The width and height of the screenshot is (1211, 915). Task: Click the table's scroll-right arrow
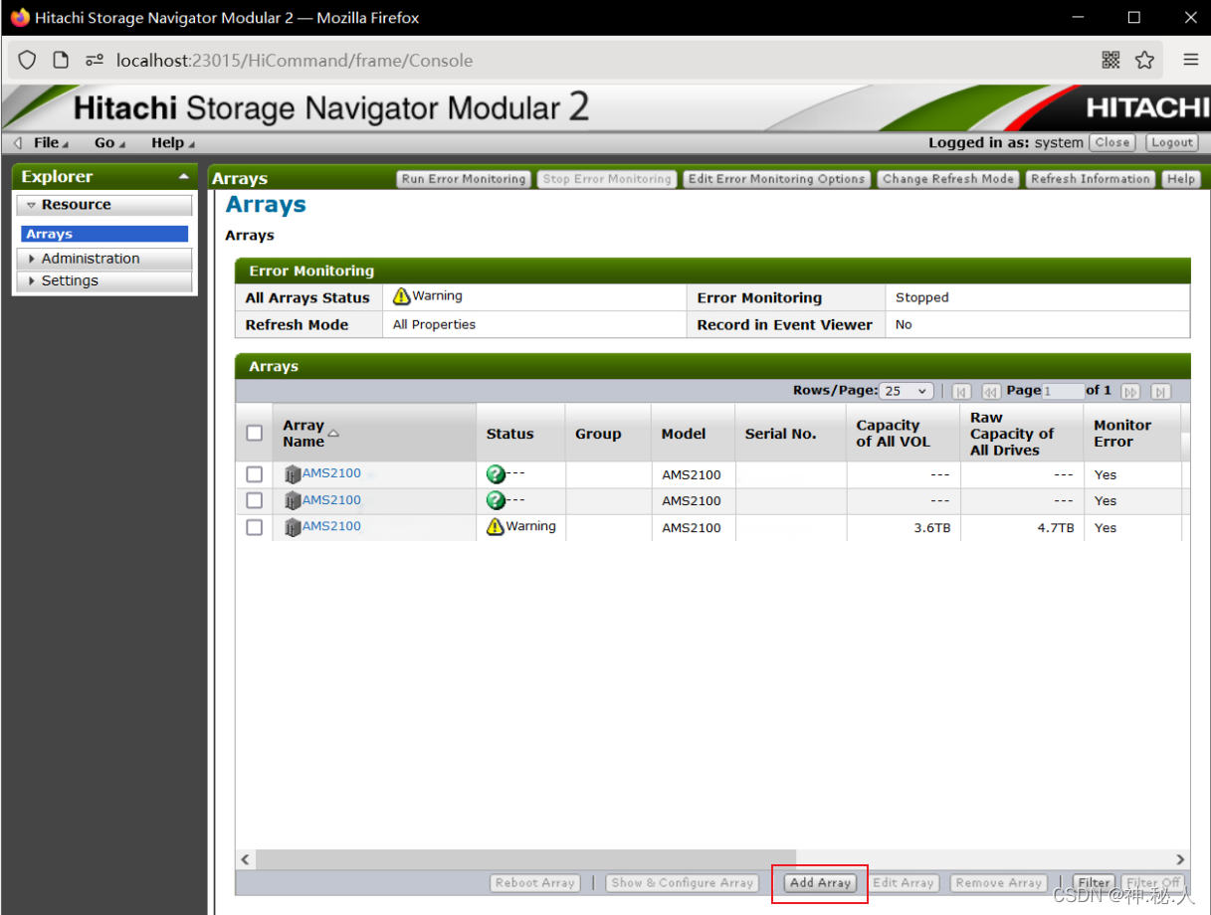pos(1180,859)
